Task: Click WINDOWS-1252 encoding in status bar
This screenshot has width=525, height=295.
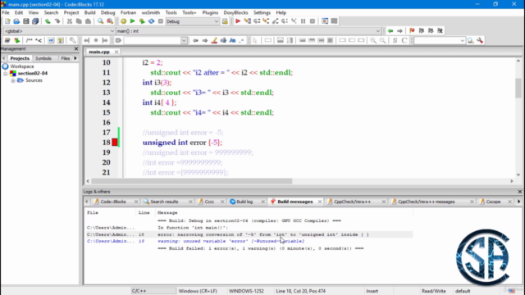Action: click(246, 291)
